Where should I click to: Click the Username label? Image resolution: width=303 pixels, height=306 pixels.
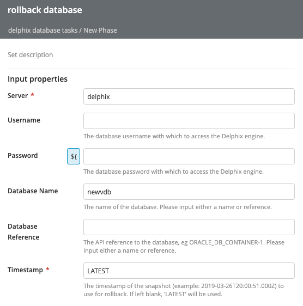pos(24,120)
